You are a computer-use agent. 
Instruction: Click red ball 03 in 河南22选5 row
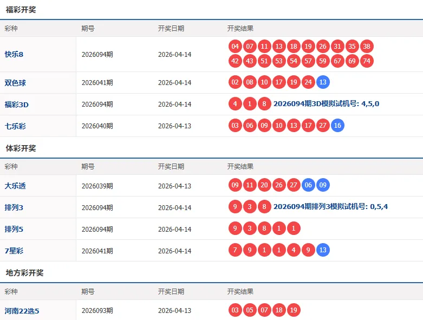point(235,310)
